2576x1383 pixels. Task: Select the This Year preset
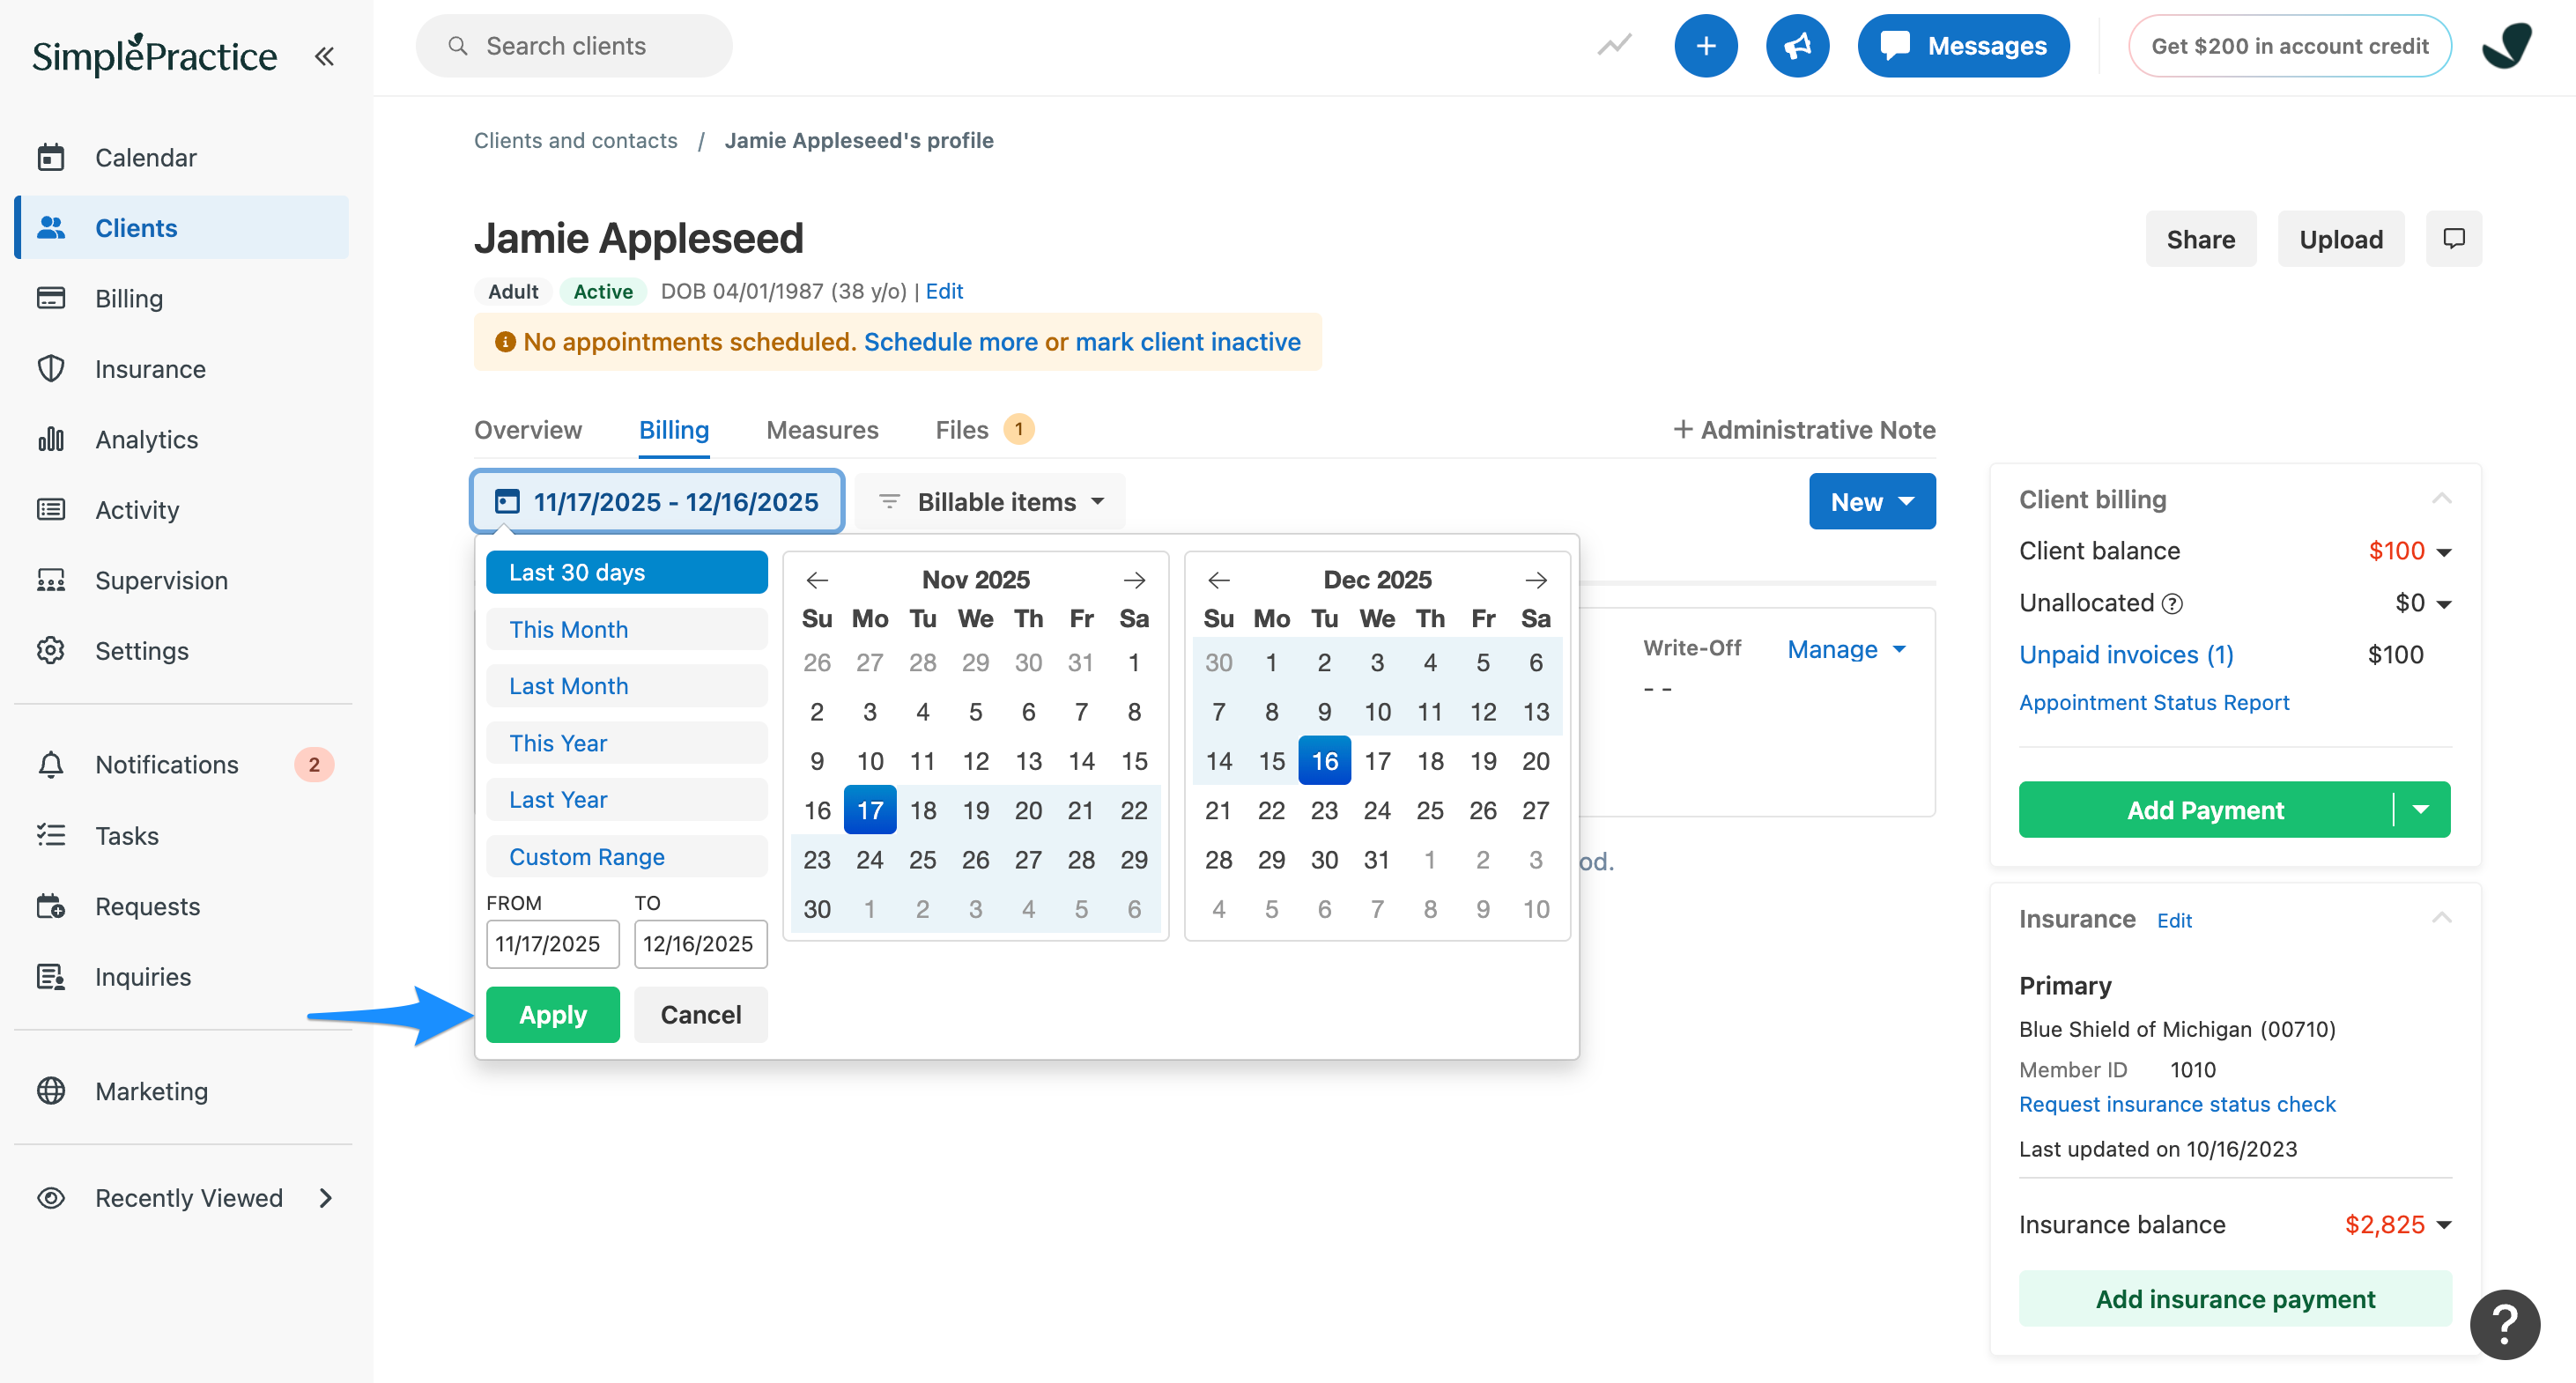626,743
